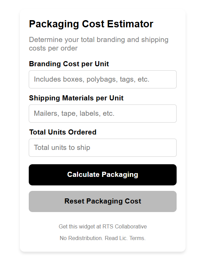
Task: Hit the black Calculate Packaging button
Action: [102, 174]
